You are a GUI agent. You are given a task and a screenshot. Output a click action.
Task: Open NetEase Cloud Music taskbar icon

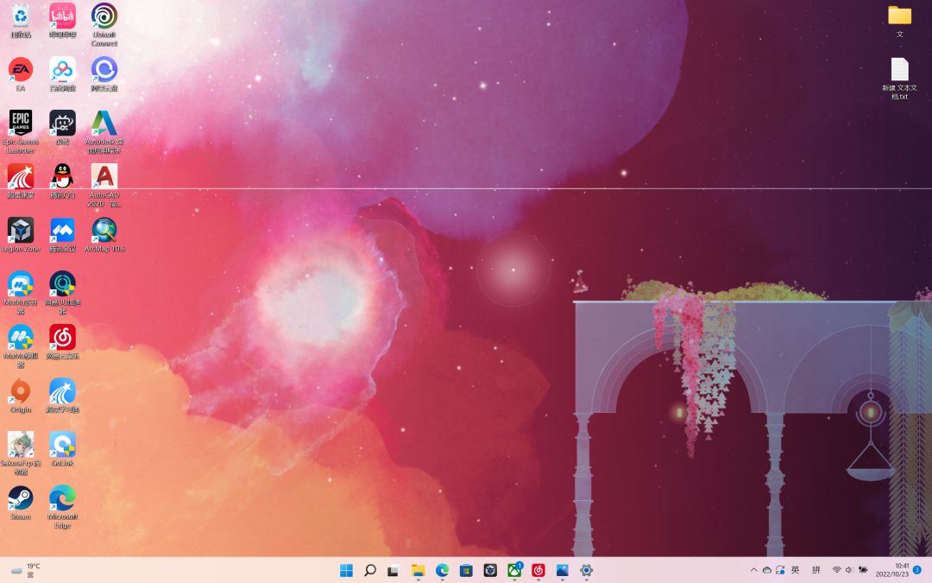click(x=538, y=571)
